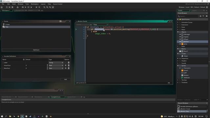This screenshot has height=118, width=210.
Task: Toggle the Label variable row checkbox
Action: coord(3,63)
